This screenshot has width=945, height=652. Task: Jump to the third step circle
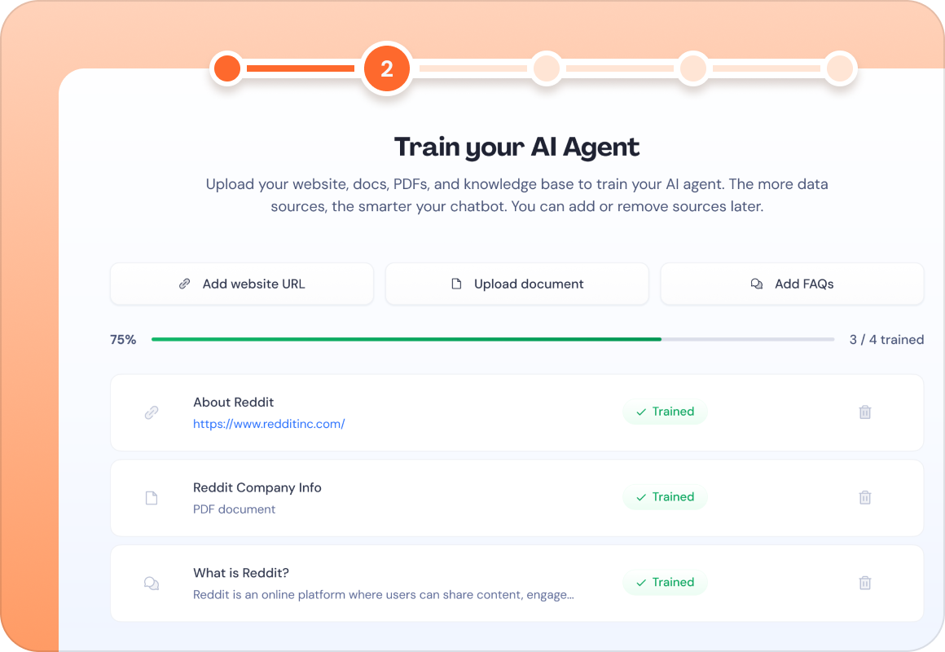(547, 68)
